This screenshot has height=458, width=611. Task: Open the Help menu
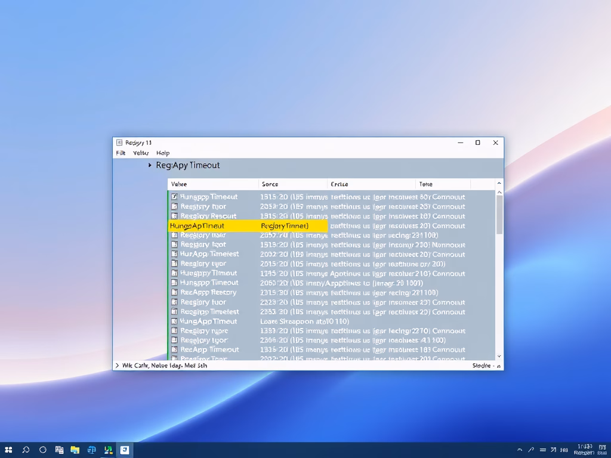click(x=163, y=153)
